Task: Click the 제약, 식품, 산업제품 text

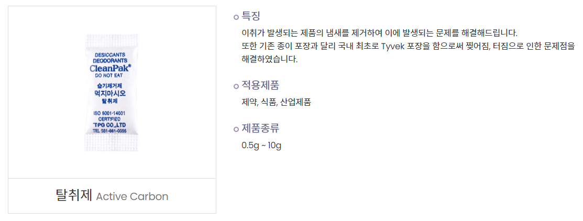Action: point(276,102)
